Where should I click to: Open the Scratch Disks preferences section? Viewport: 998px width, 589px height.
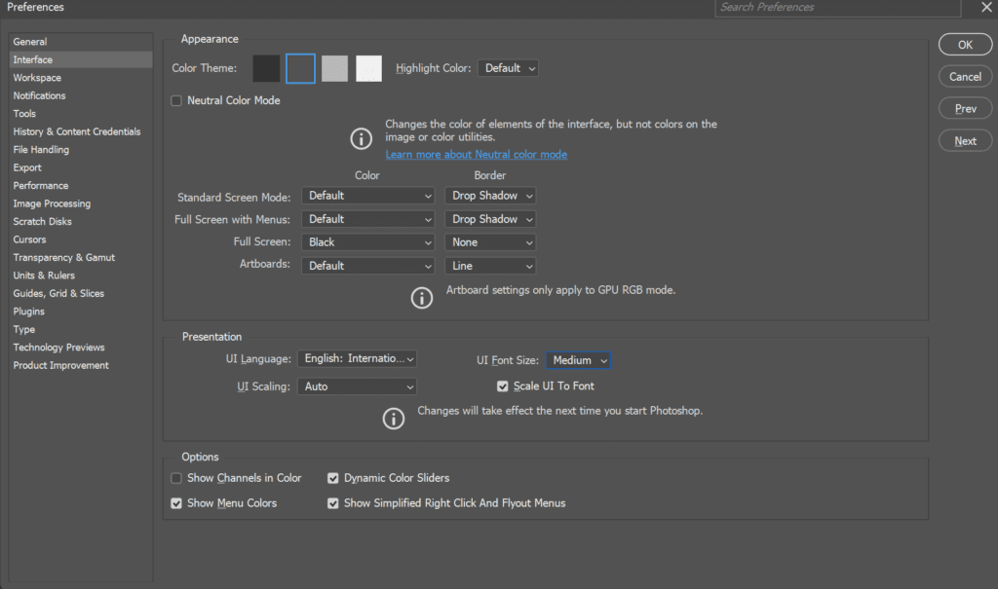[x=42, y=221]
